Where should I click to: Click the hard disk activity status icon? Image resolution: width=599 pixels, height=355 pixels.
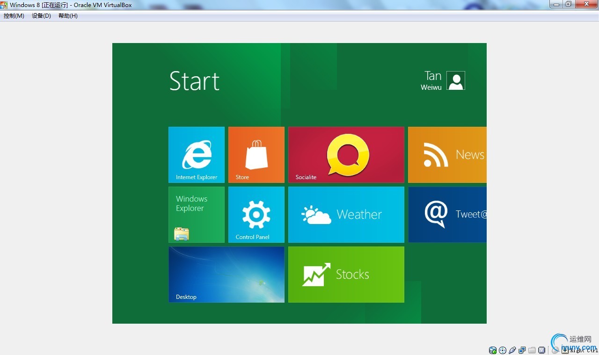pyautogui.click(x=493, y=350)
